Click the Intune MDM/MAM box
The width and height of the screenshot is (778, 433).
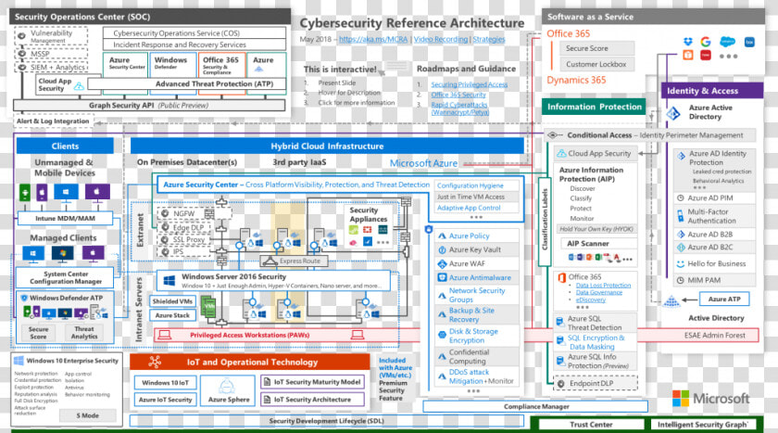pyautogui.click(x=65, y=218)
